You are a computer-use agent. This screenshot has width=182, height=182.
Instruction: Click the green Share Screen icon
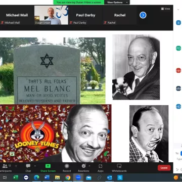[x=48, y=166]
